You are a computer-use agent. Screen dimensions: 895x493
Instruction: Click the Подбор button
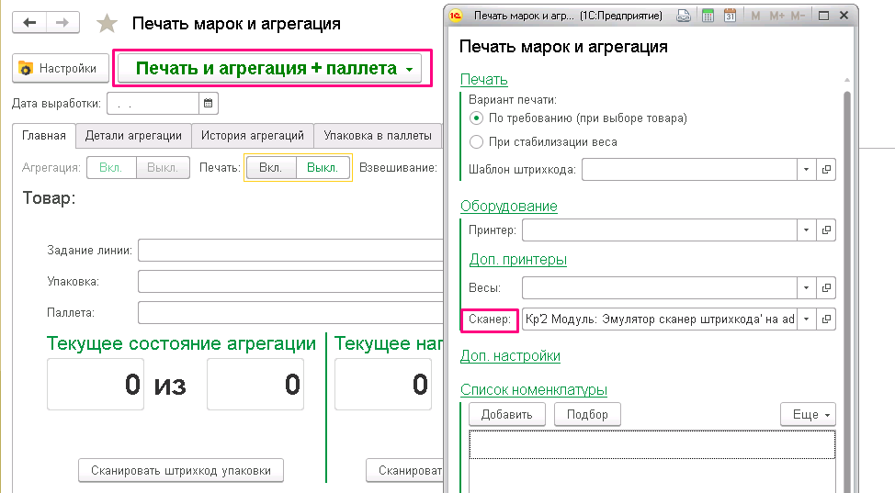(x=587, y=414)
